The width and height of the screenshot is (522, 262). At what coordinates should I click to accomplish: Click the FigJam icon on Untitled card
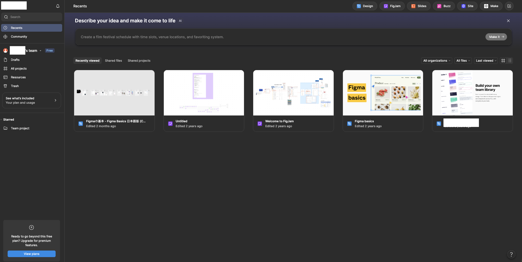tap(170, 124)
